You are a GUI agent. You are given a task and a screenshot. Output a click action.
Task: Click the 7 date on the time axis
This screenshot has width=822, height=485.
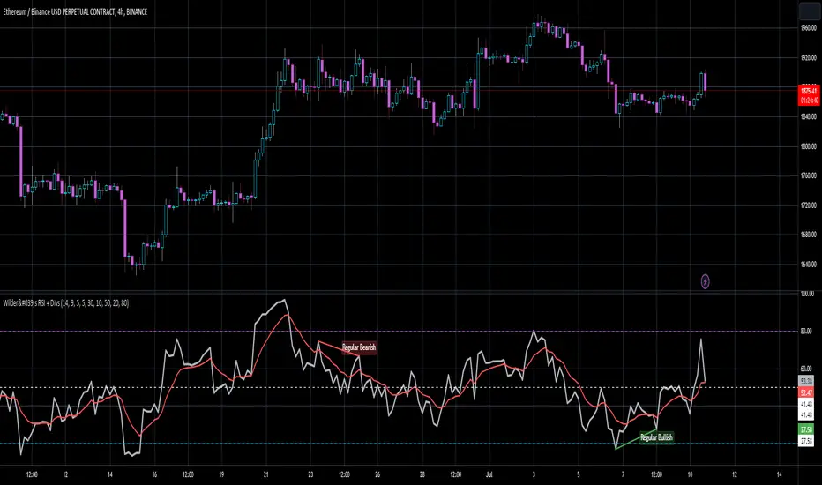click(x=623, y=474)
